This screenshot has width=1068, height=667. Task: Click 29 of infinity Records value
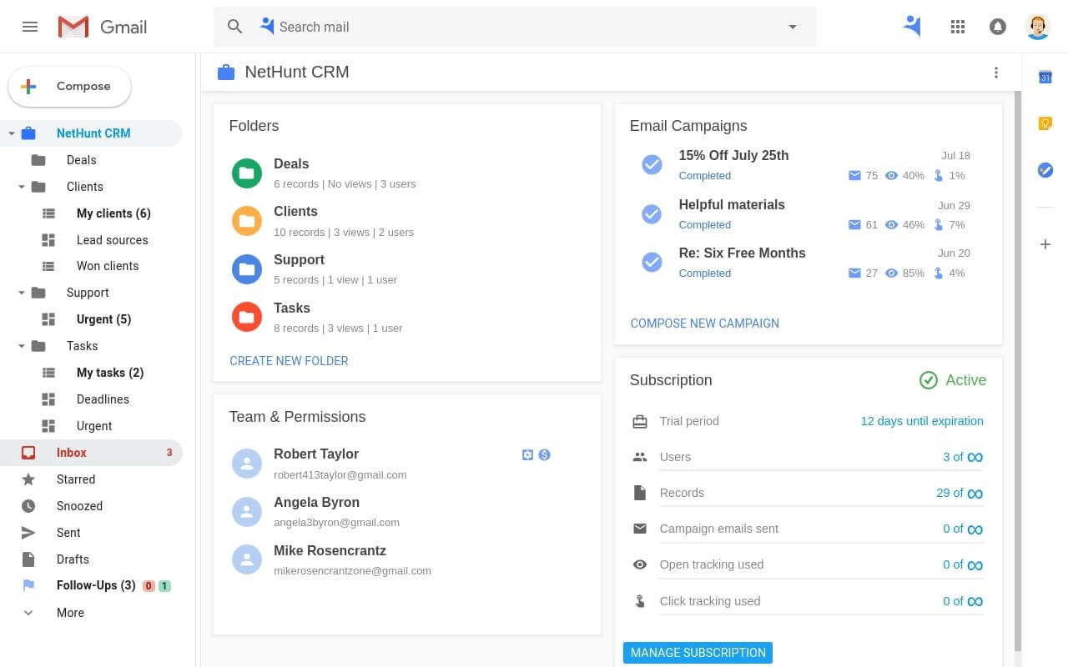[960, 493]
